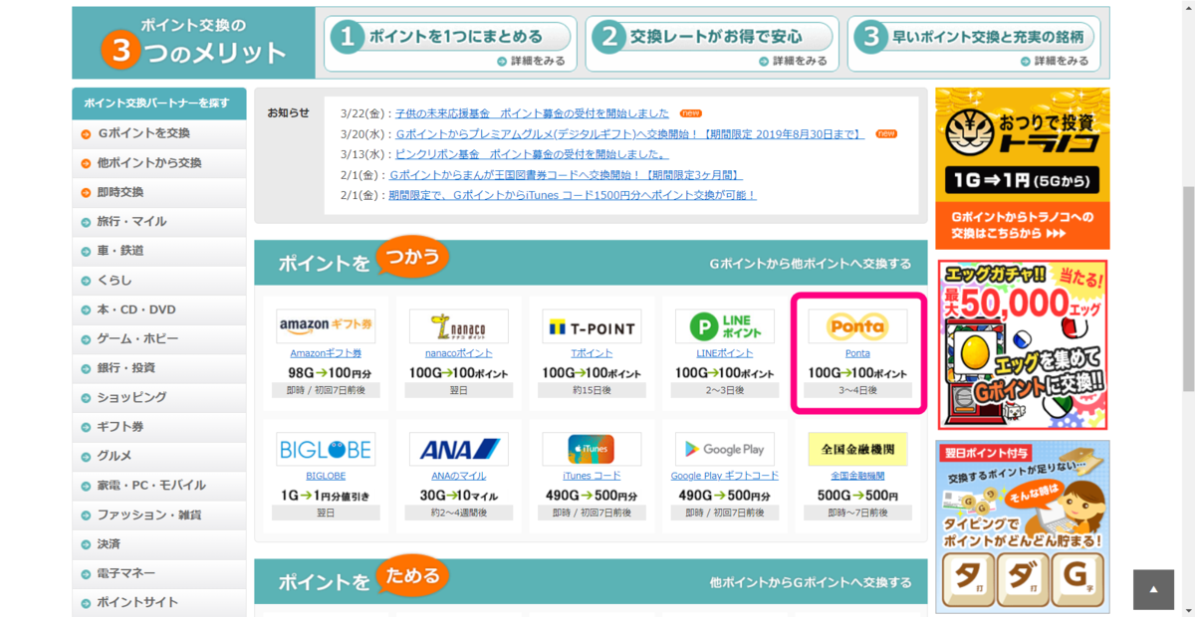The height and width of the screenshot is (617, 1195).
Task: Open the ピンクリボン基金 news link
Action: [532, 154]
